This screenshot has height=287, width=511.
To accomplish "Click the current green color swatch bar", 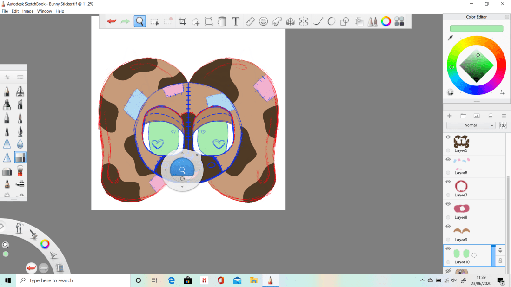I will coord(477,29).
